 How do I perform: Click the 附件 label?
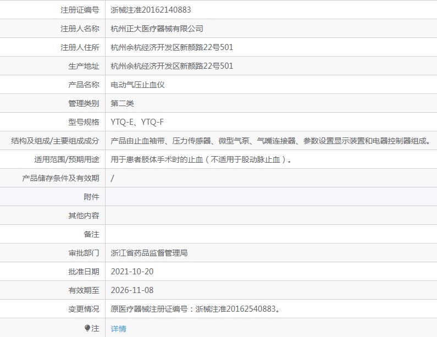[x=91, y=196]
